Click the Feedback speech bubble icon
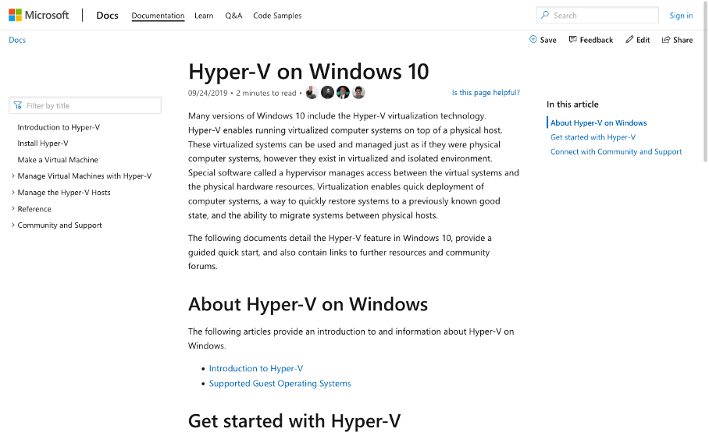This screenshot has height=443, width=709. click(x=573, y=40)
